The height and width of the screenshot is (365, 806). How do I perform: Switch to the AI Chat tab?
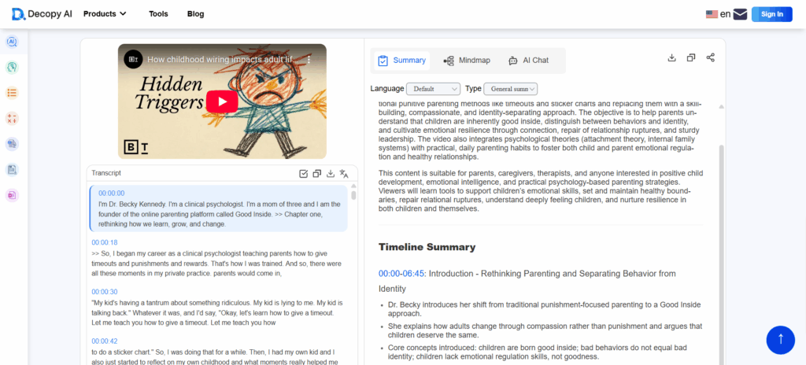pos(528,61)
